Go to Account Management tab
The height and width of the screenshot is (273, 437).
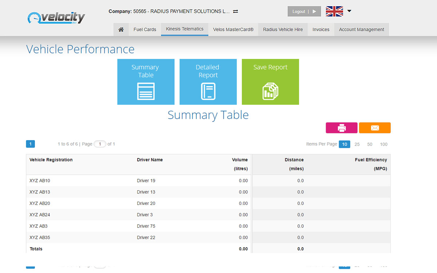tap(362, 29)
